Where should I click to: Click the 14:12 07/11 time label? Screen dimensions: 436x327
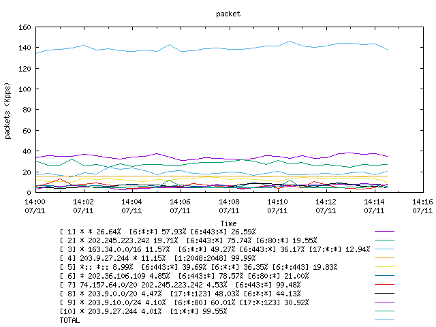[326, 206]
